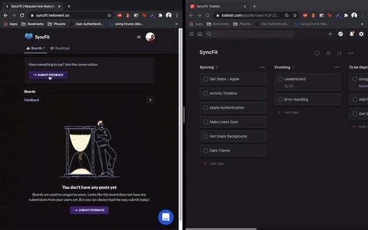This screenshot has width=368, height=230.
Task: Open a new tab in the left browser
Action: coord(69,6)
